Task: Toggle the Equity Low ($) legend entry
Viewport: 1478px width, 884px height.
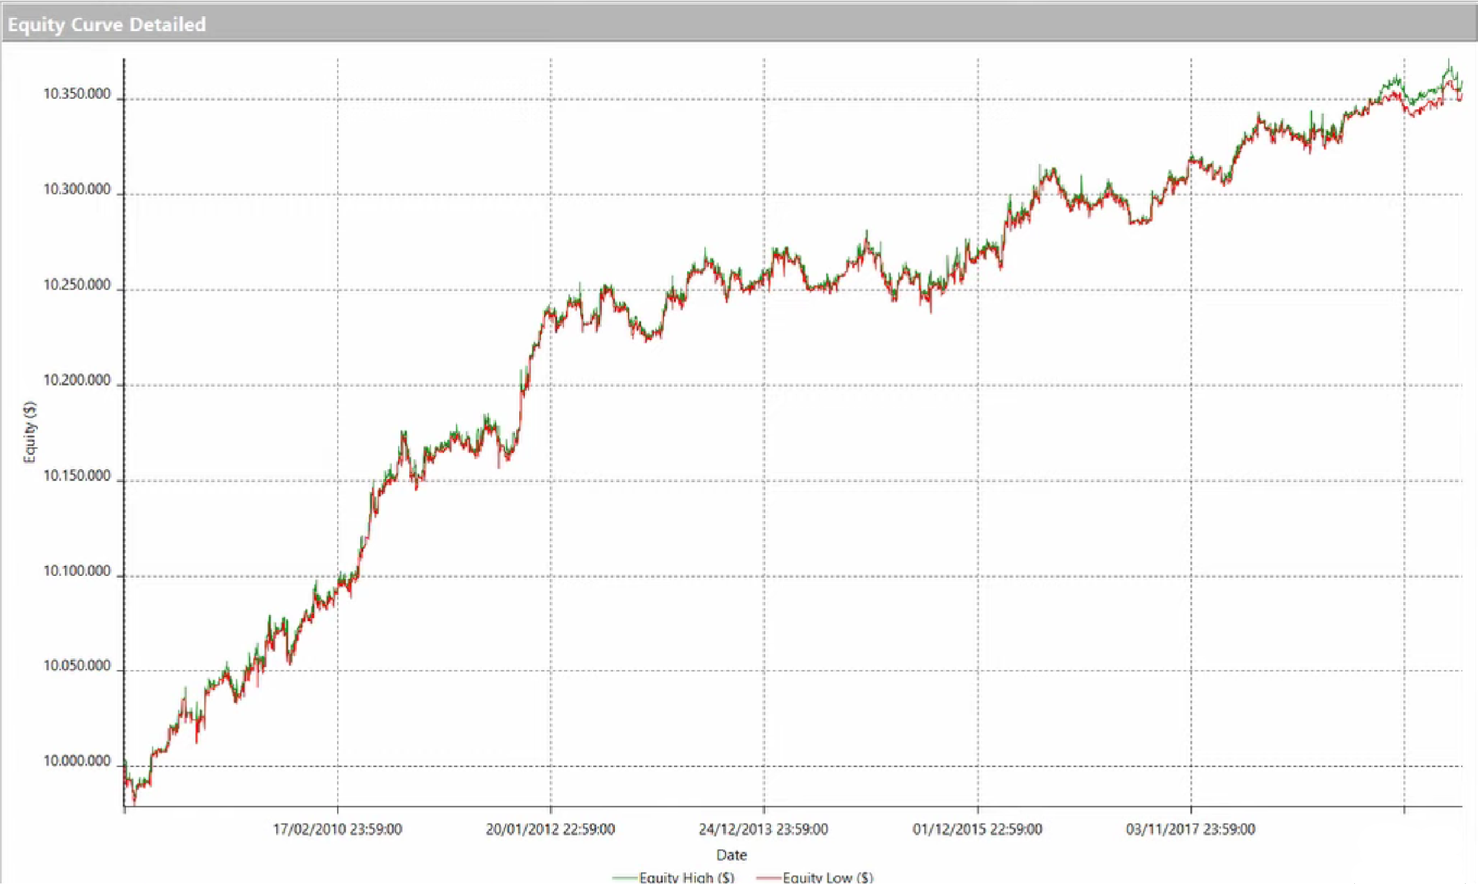Action: 827,877
